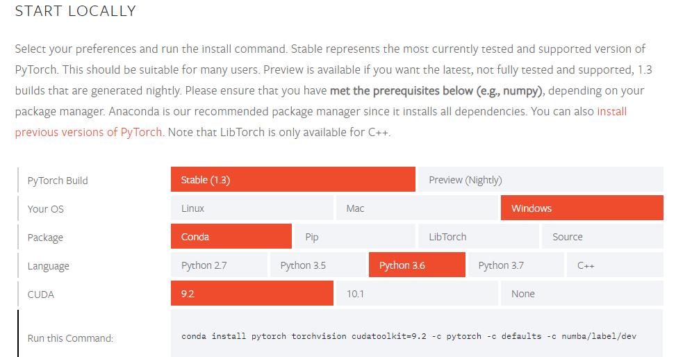Open the install previous versions of PyTorch link
The height and width of the screenshot is (357, 676).
tap(88, 132)
